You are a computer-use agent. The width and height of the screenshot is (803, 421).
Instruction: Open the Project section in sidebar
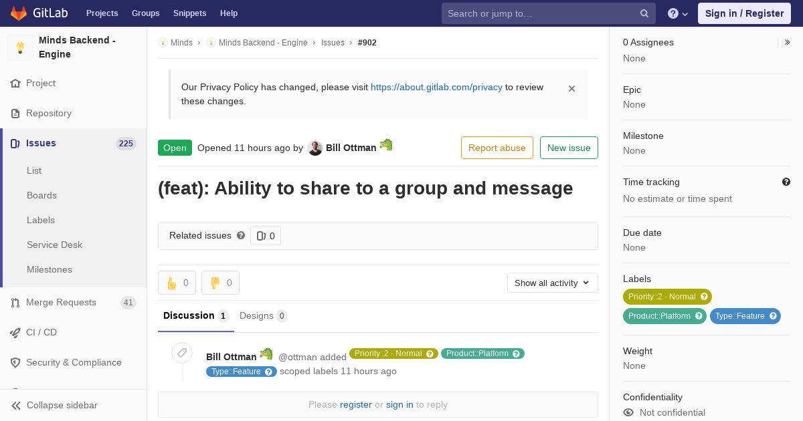(x=41, y=83)
